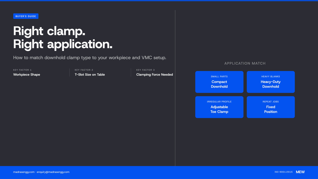Image resolution: width=318 pixels, height=179 pixels.
Task: Select the Compact Downhold card
Action: pyautogui.click(x=219, y=82)
